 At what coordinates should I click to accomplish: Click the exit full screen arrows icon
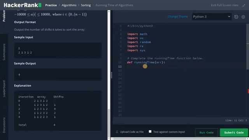pos(244,5)
